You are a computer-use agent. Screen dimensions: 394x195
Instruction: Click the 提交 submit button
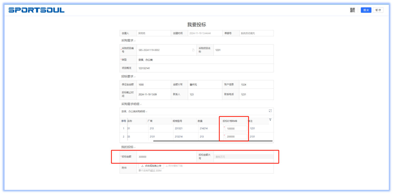(x=366, y=10)
